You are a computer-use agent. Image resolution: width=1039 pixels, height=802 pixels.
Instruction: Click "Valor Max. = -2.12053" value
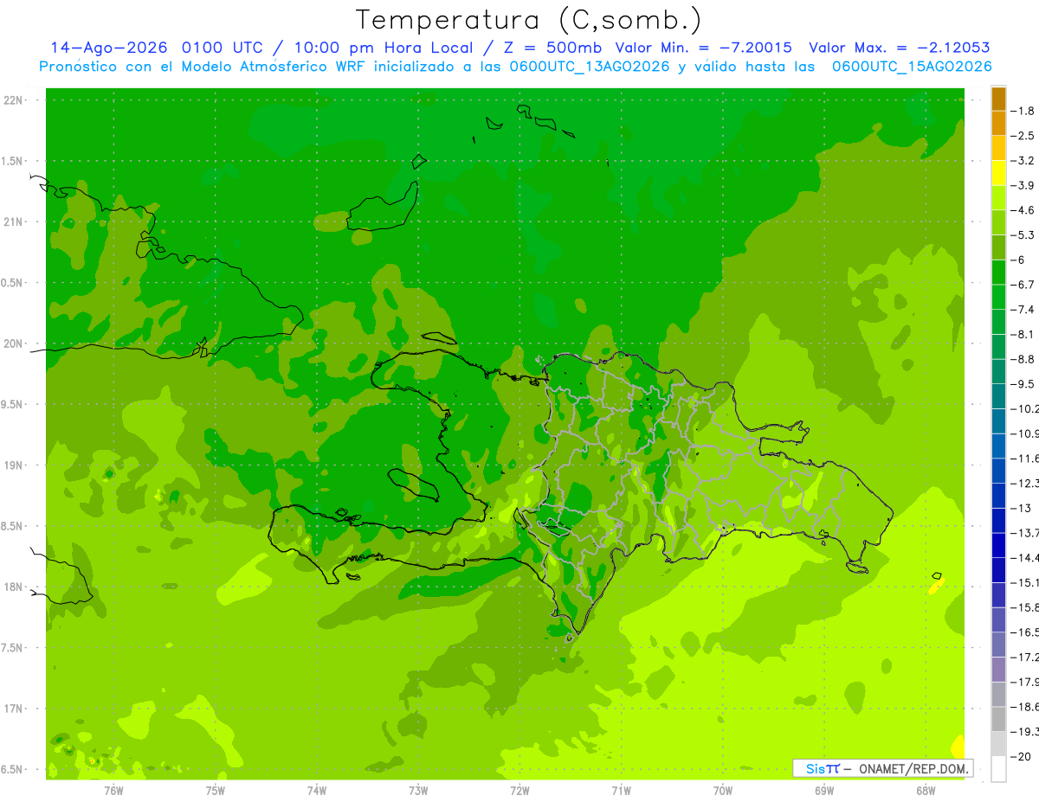pos(899,48)
